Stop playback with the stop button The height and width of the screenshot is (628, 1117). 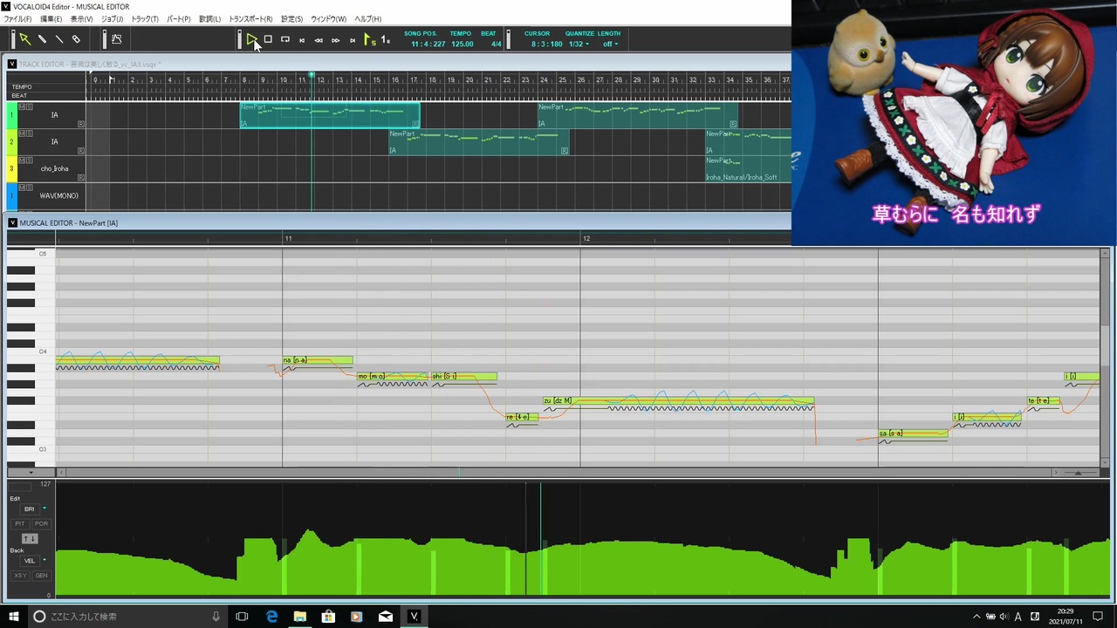tap(268, 39)
